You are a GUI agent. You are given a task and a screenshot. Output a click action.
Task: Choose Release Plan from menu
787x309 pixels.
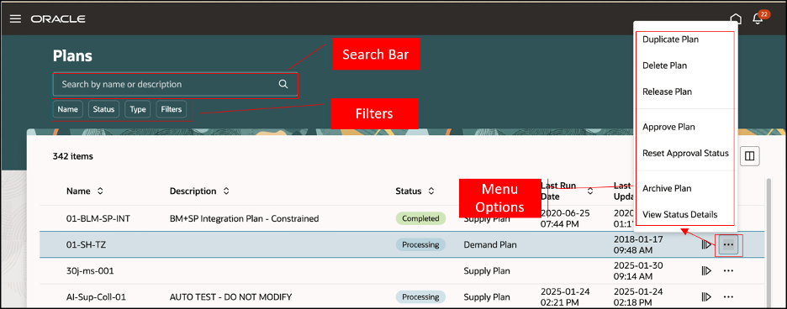(x=667, y=92)
